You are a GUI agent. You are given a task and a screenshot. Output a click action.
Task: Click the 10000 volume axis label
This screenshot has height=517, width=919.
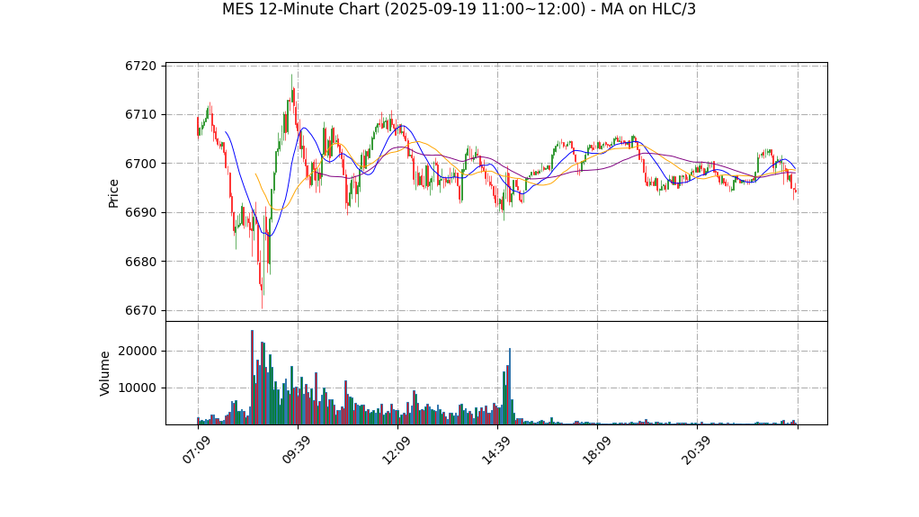point(138,388)
